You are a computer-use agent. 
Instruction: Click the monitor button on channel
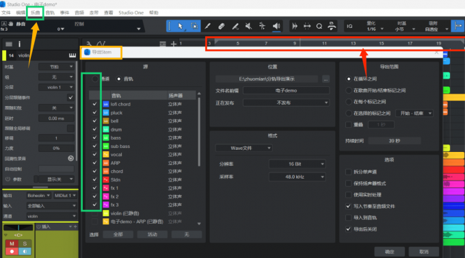tap(25, 251)
